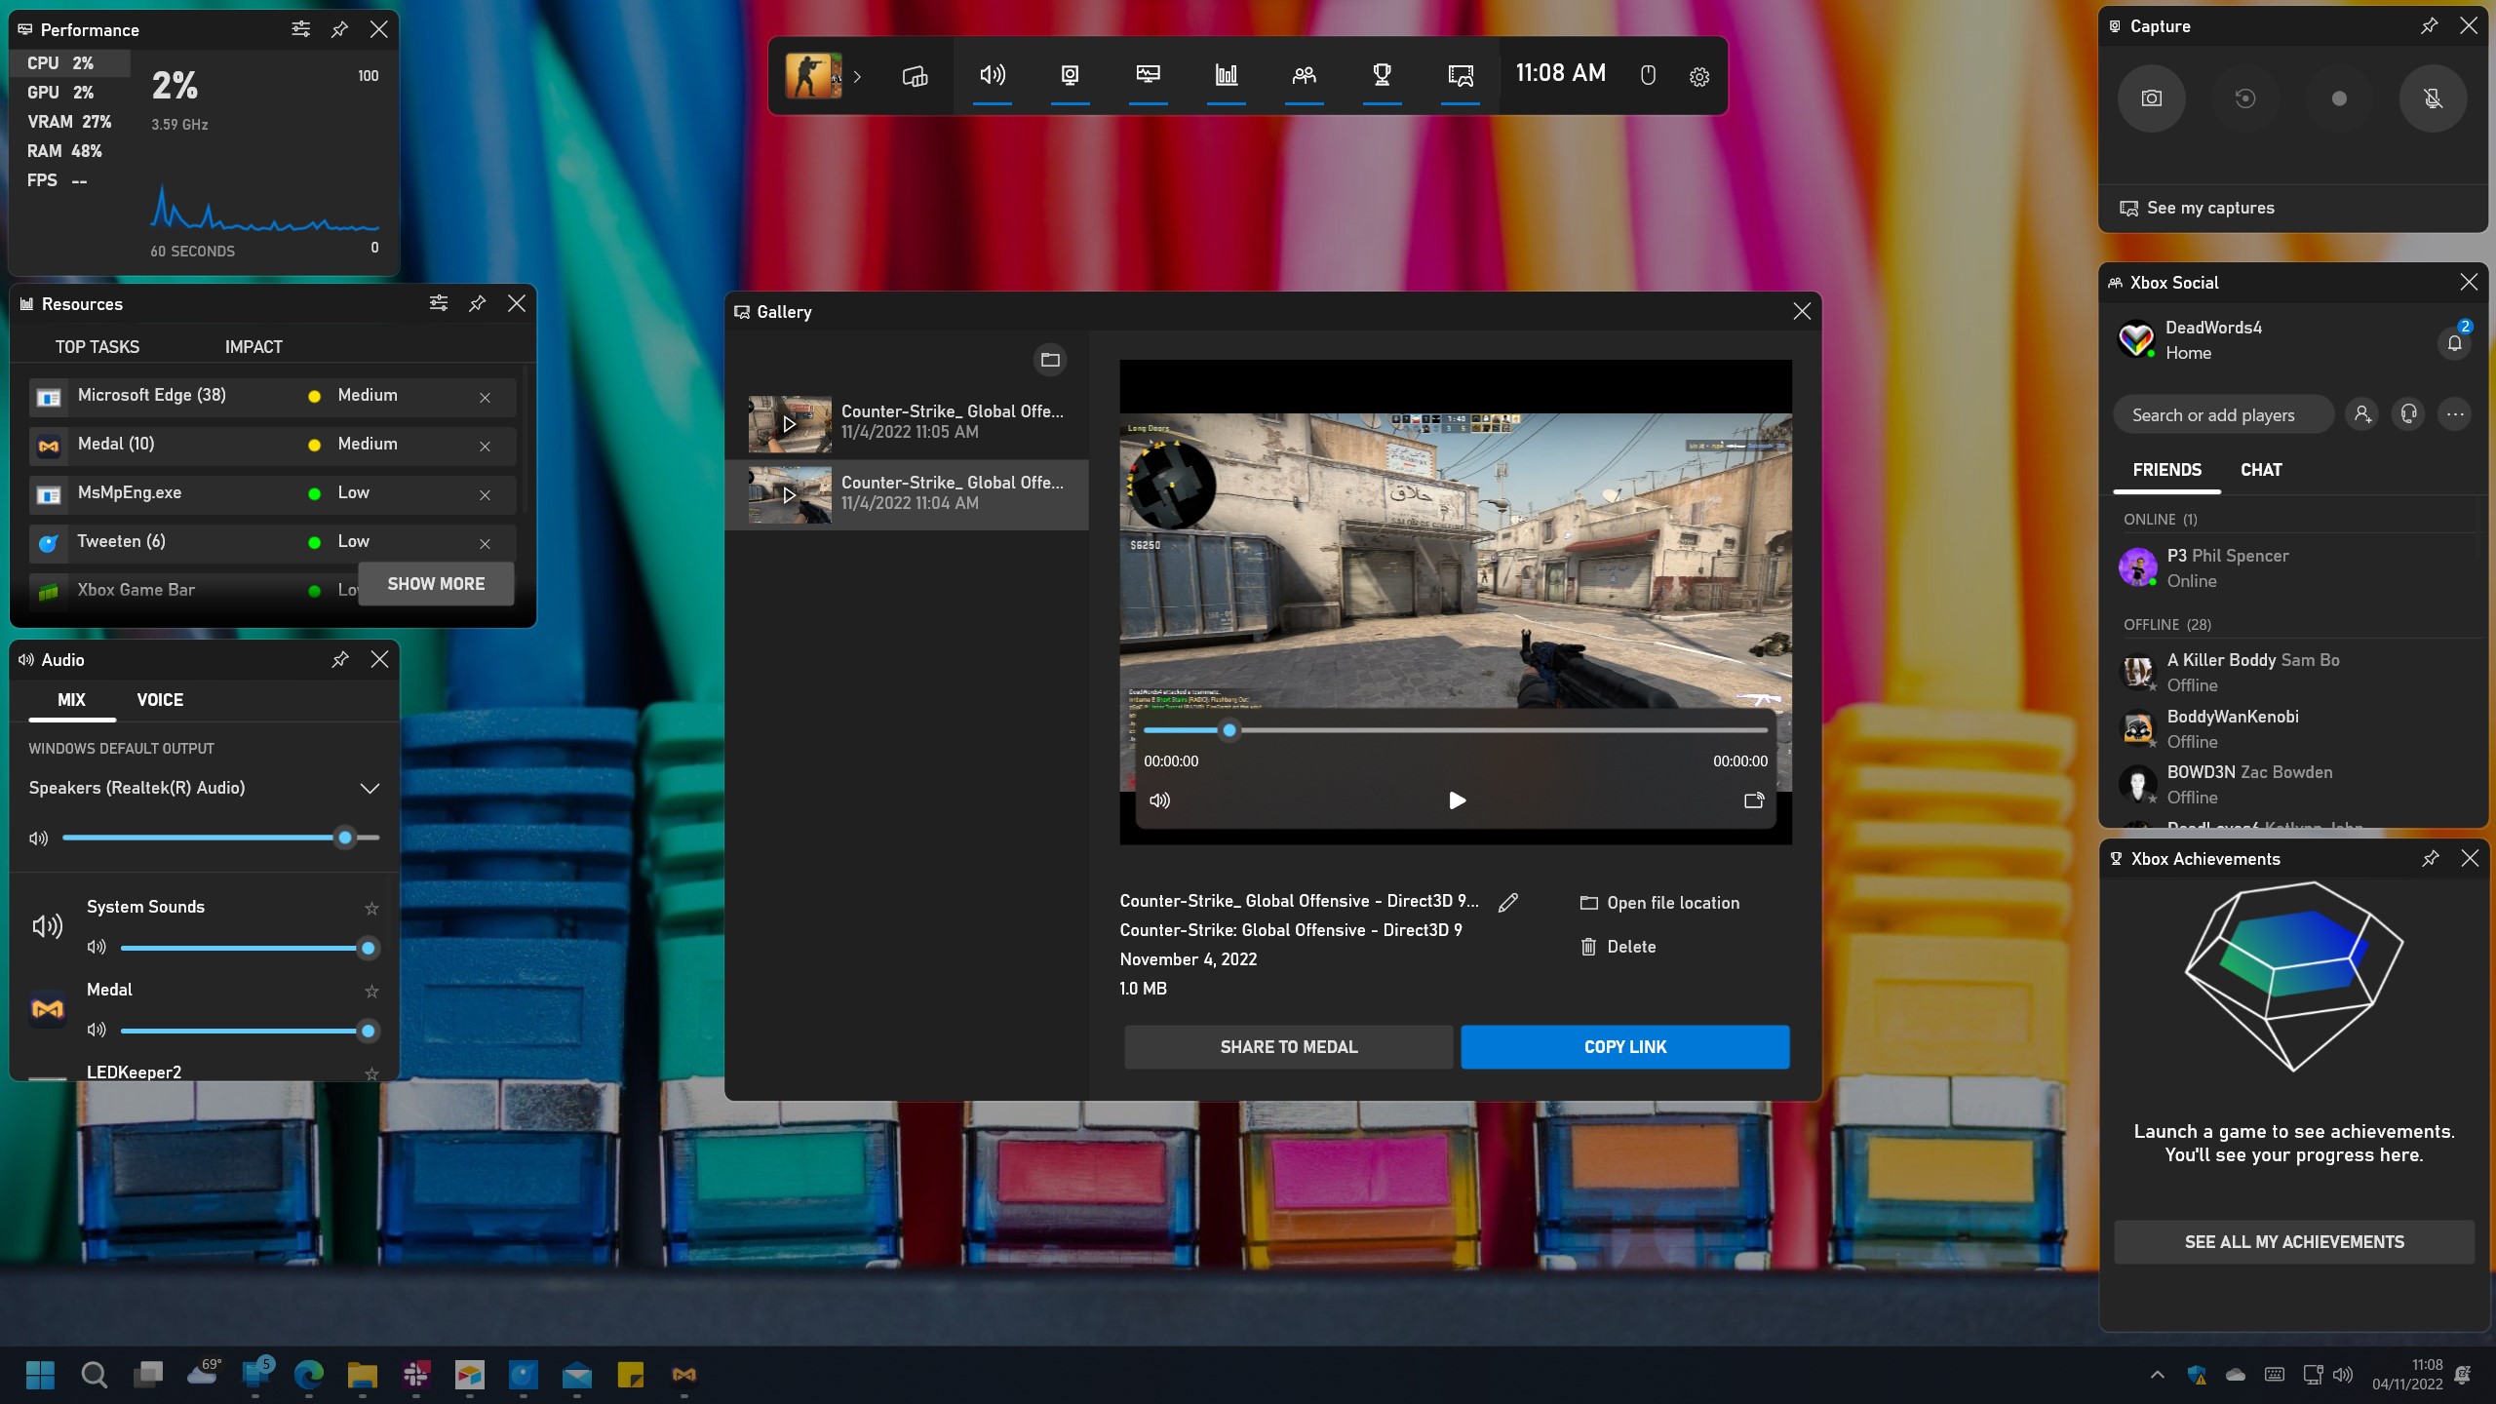Start recording with the record dot button
The width and height of the screenshot is (2496, 1404).
click(2339, 98)
